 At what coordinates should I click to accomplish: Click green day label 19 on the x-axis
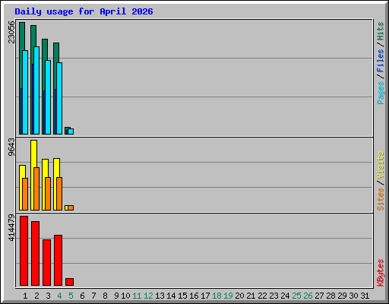[x=228, y=296]
